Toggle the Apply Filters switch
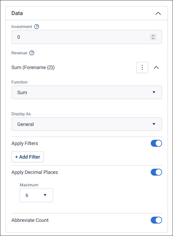This screenshot has width=173, height=236. tap(156, 143)
